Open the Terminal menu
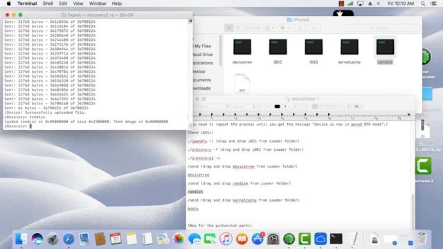The image size is (443, 249). [27, 3]
